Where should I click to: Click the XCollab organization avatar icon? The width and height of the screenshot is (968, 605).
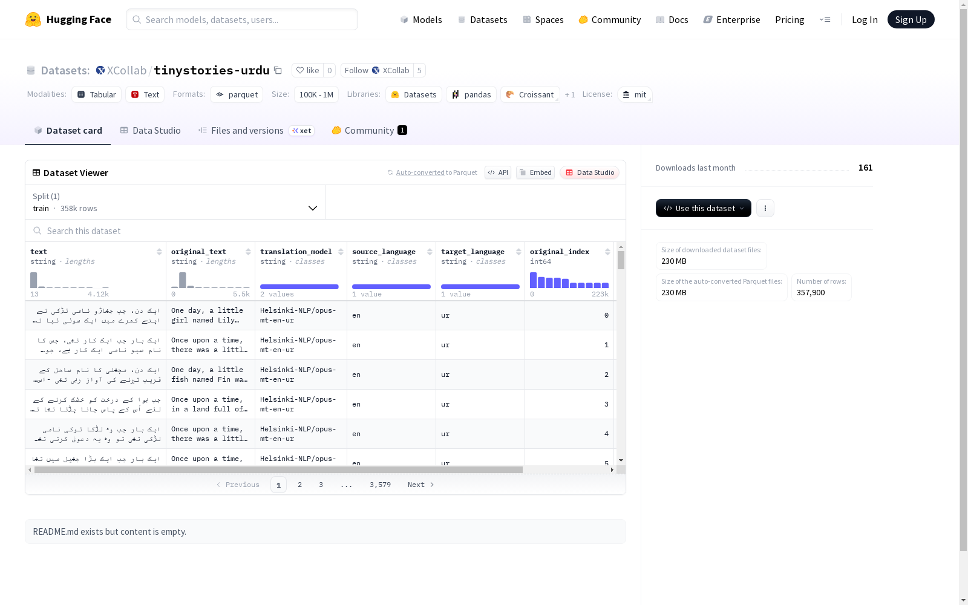click(100, 70)
